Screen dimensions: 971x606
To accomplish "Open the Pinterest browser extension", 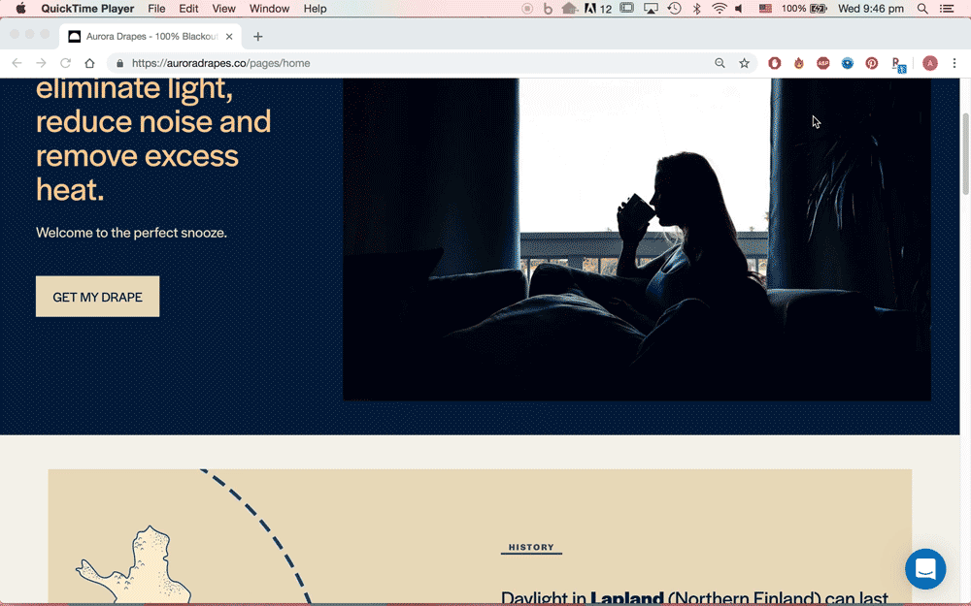I will 871,62.
